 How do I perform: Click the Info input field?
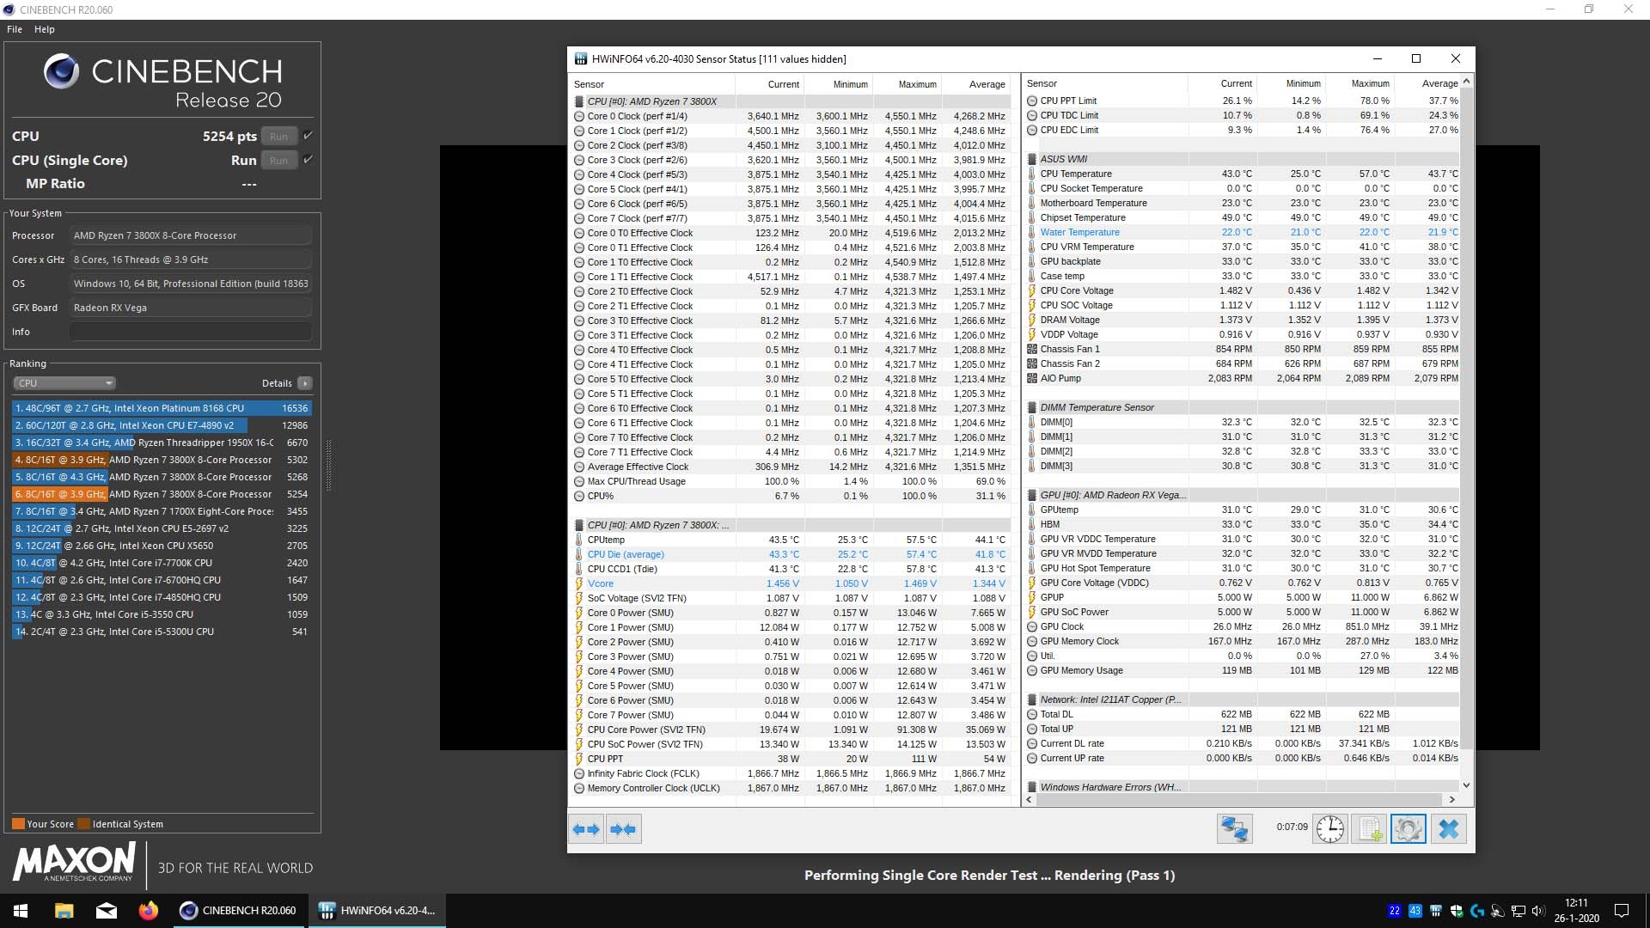[191, 332]
